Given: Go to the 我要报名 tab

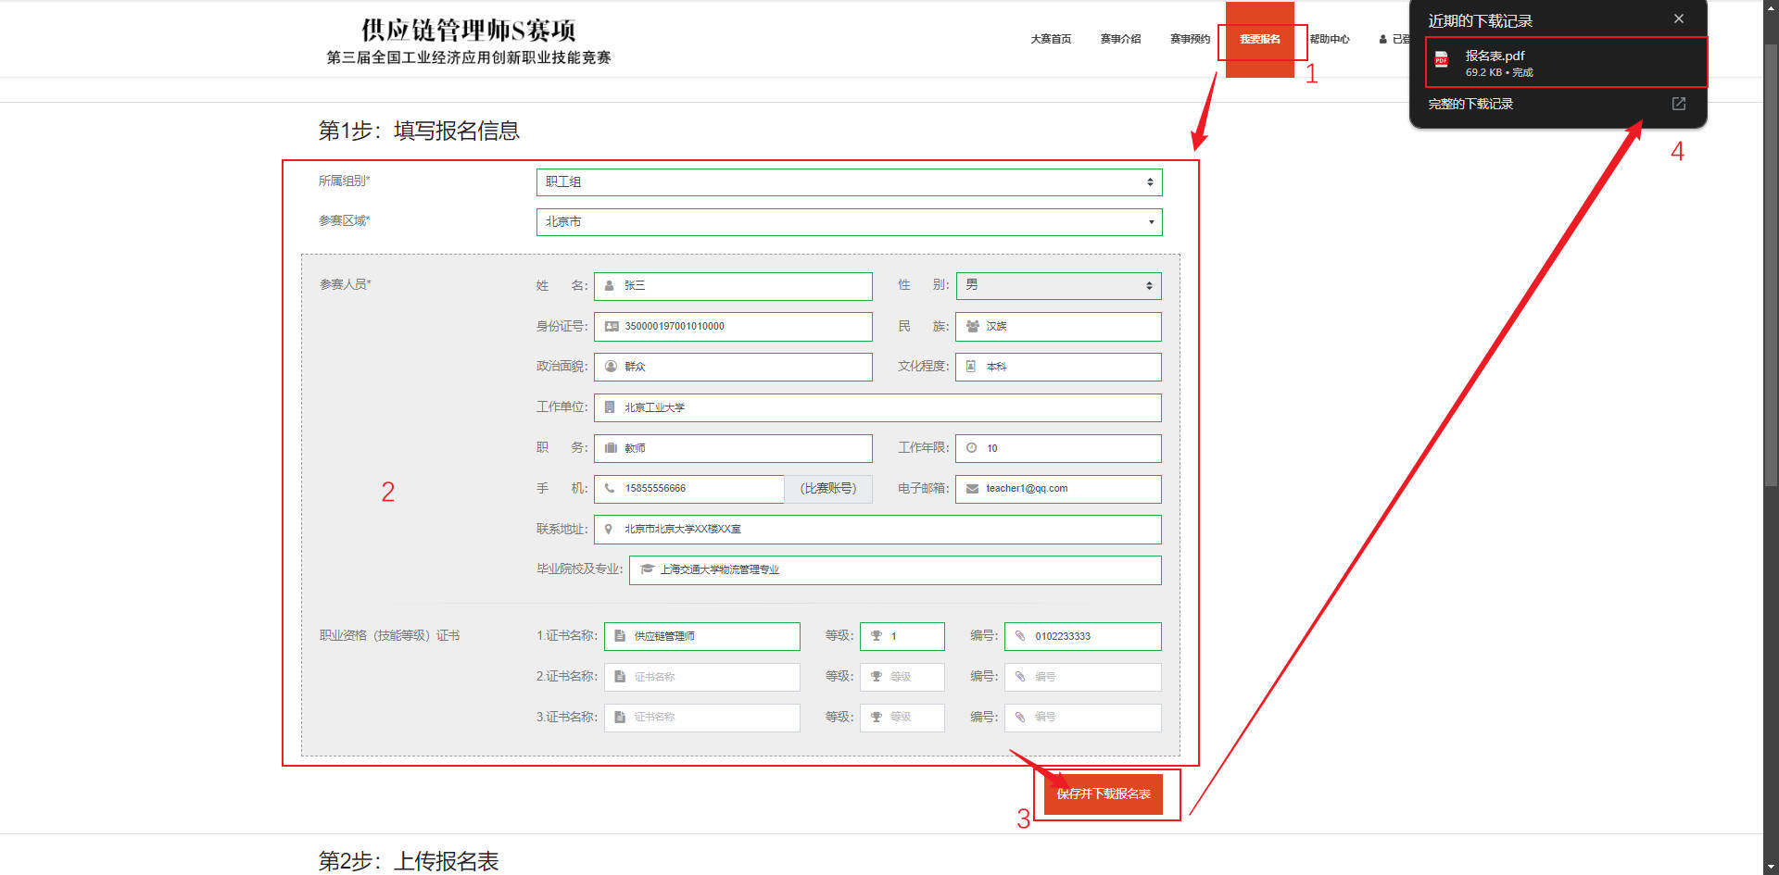Looking at the screenshot, I should pyautogui.click(x=1260, y=39).
